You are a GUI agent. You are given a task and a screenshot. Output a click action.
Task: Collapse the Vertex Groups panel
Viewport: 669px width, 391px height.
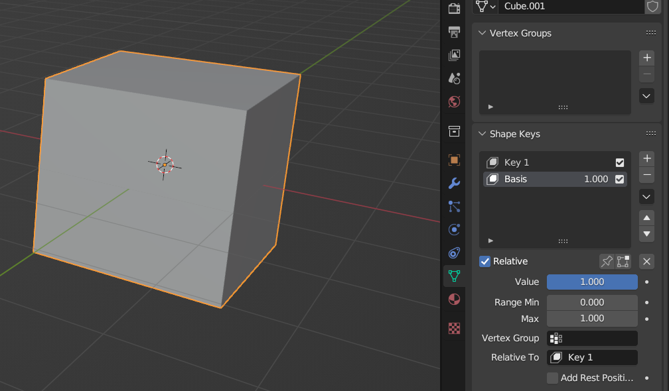(x=481, y=33)
